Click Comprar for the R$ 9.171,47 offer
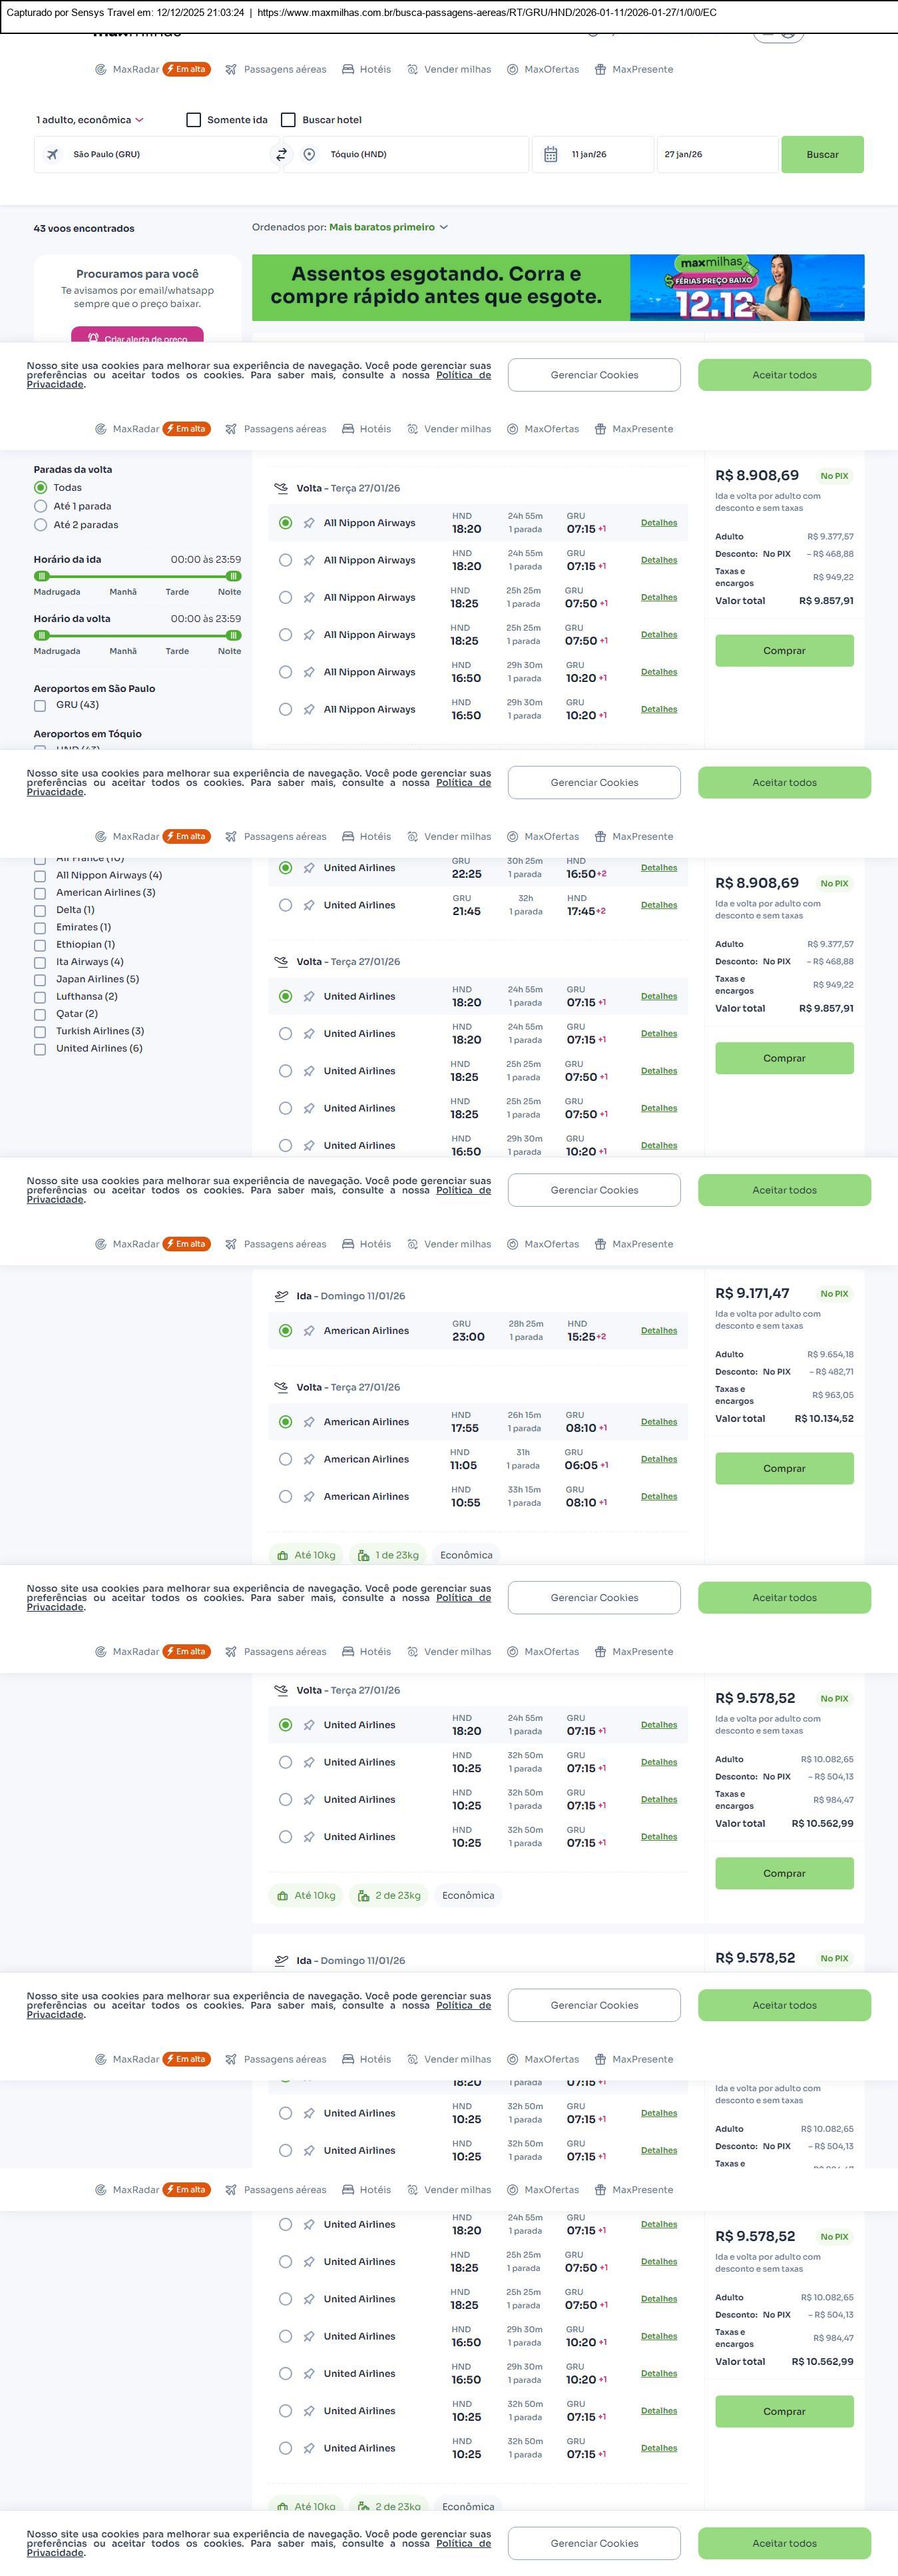The width and height of the screenshot is (898, 2576). [784, 1469]
